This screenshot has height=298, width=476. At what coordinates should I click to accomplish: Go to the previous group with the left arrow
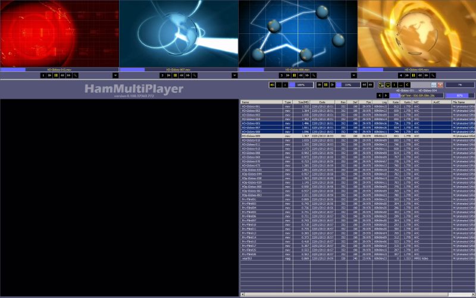(379, 95)
